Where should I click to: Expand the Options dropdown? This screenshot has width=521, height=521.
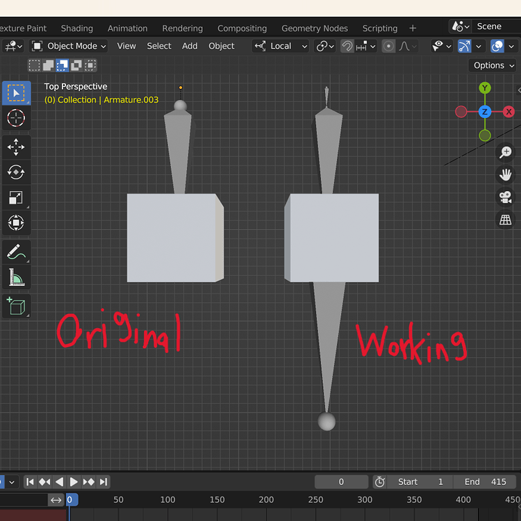494,65
